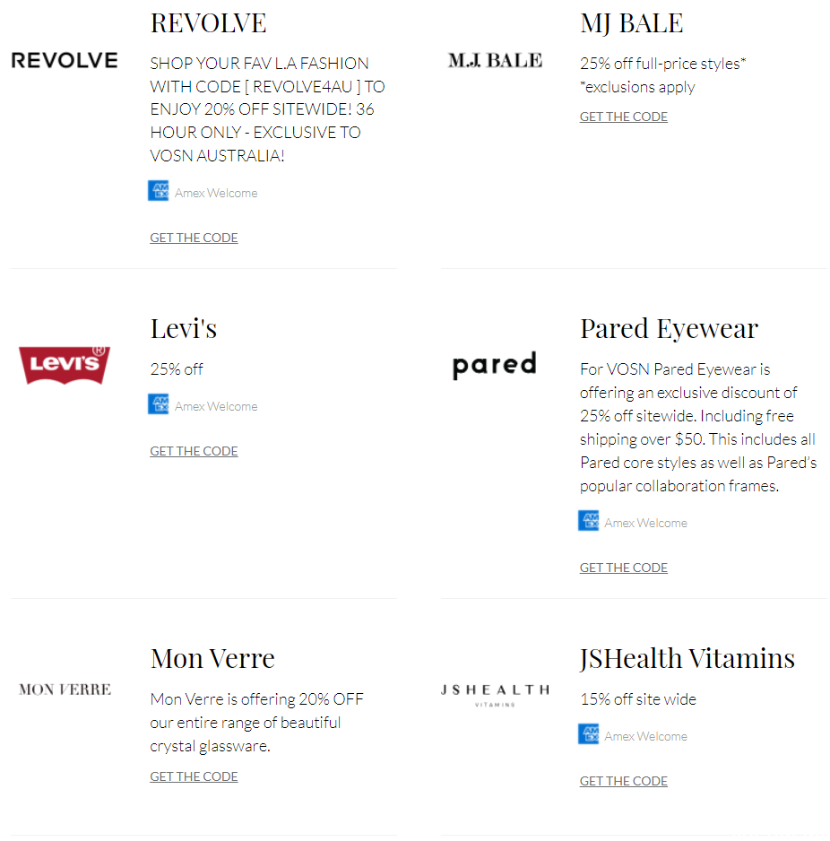Viewport: 830px width, 841px height.
Task: Click the M.J. Bale brand logo
Action: (495, 60)
